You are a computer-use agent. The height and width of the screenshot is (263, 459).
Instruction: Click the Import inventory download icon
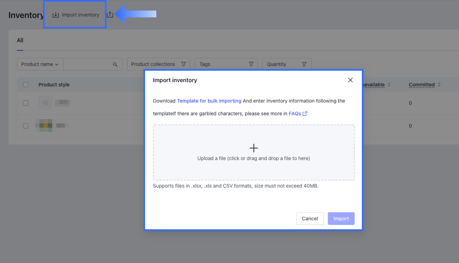coord(56,15)
